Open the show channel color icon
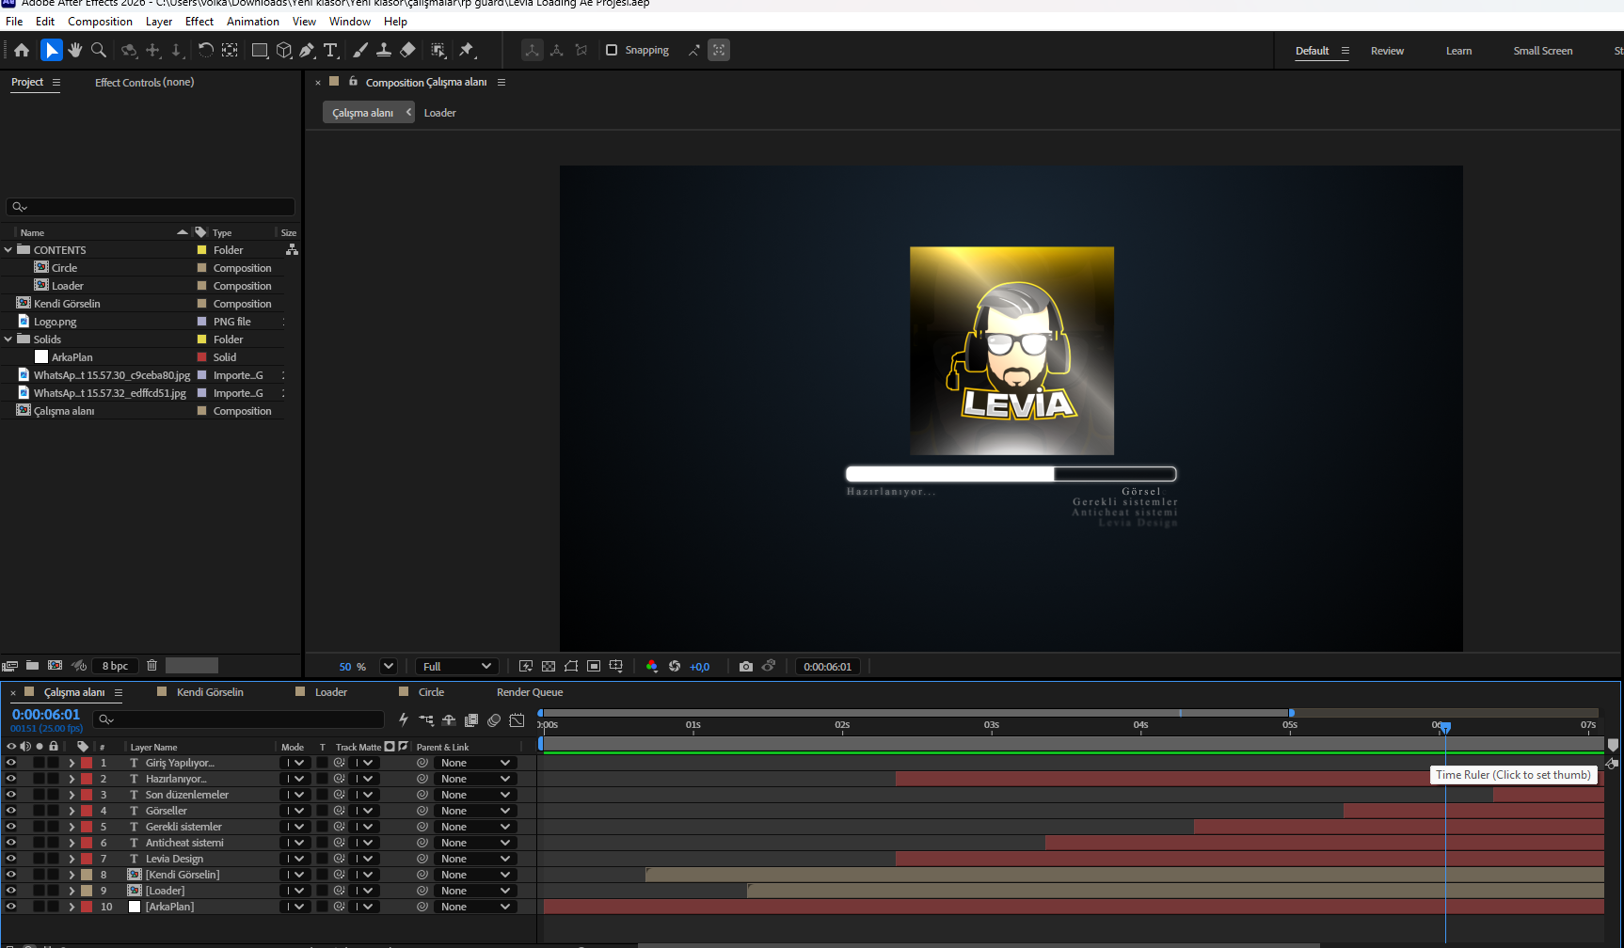 [652, 666]
